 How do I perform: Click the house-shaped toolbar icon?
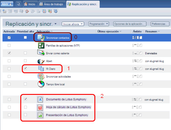click(27, 11)
